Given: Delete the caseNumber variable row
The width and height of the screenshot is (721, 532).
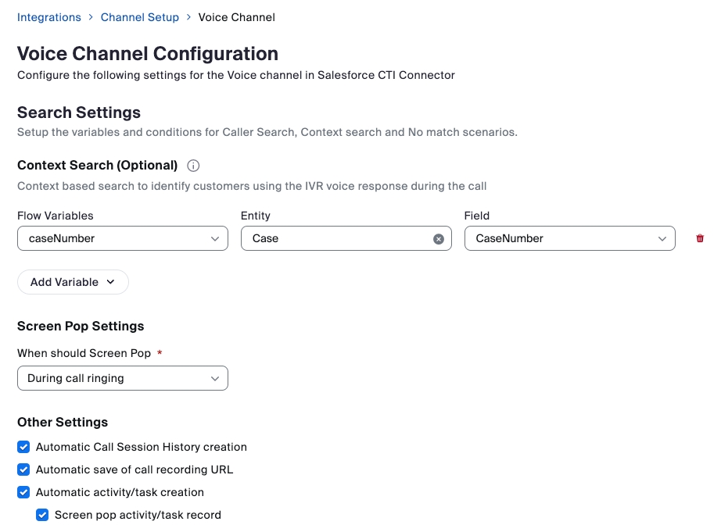Looking at the screenshot, I should [x=701, y=238].
